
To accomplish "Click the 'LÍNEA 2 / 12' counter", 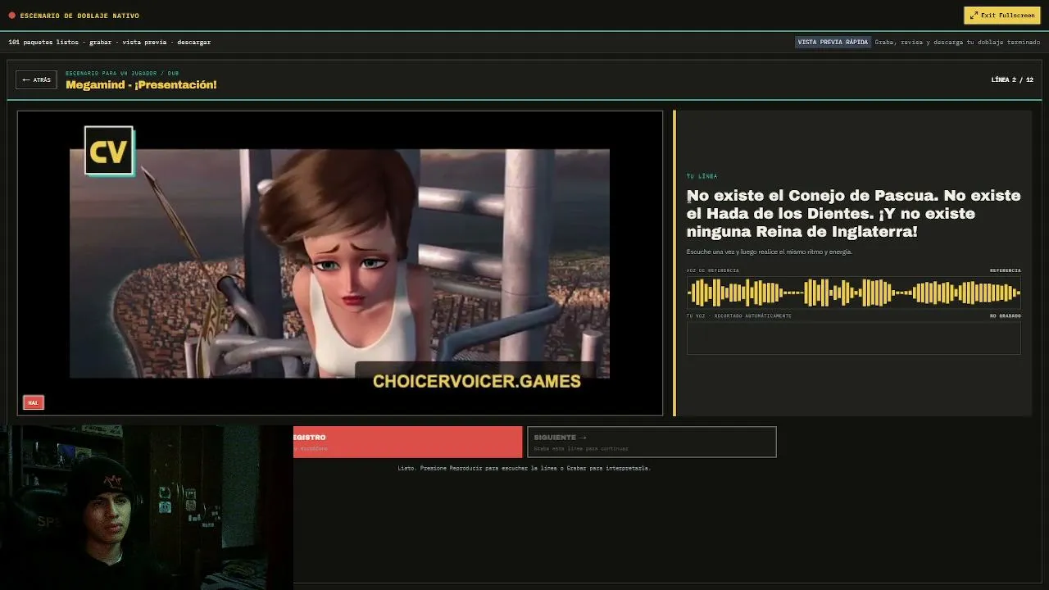I will tap(1012, 79).
